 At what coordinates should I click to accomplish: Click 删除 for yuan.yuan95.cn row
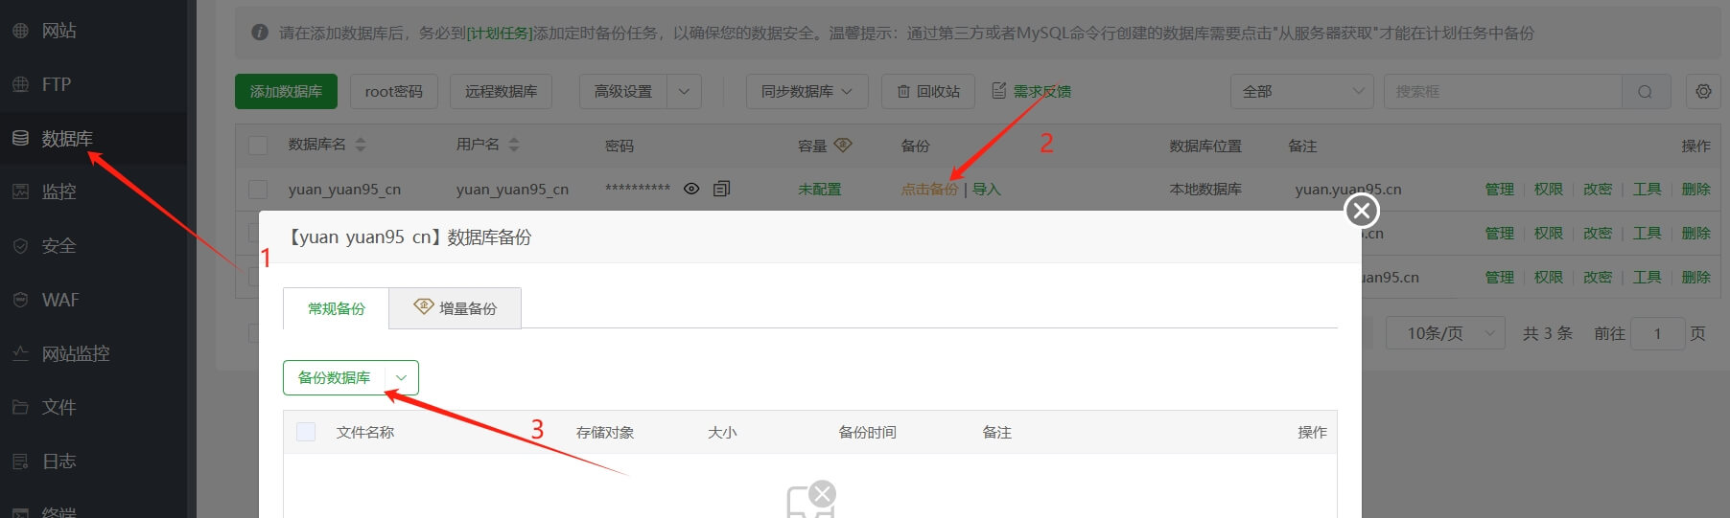1696,189
